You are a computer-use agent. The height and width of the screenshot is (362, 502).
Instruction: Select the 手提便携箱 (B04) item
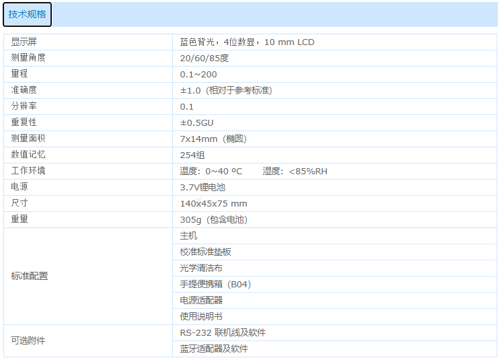(215, 284)
